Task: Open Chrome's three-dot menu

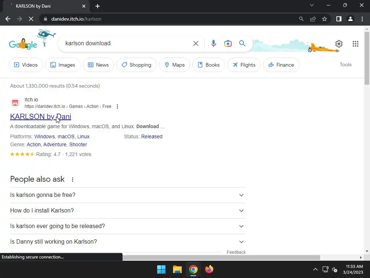Action: [362, 19]
